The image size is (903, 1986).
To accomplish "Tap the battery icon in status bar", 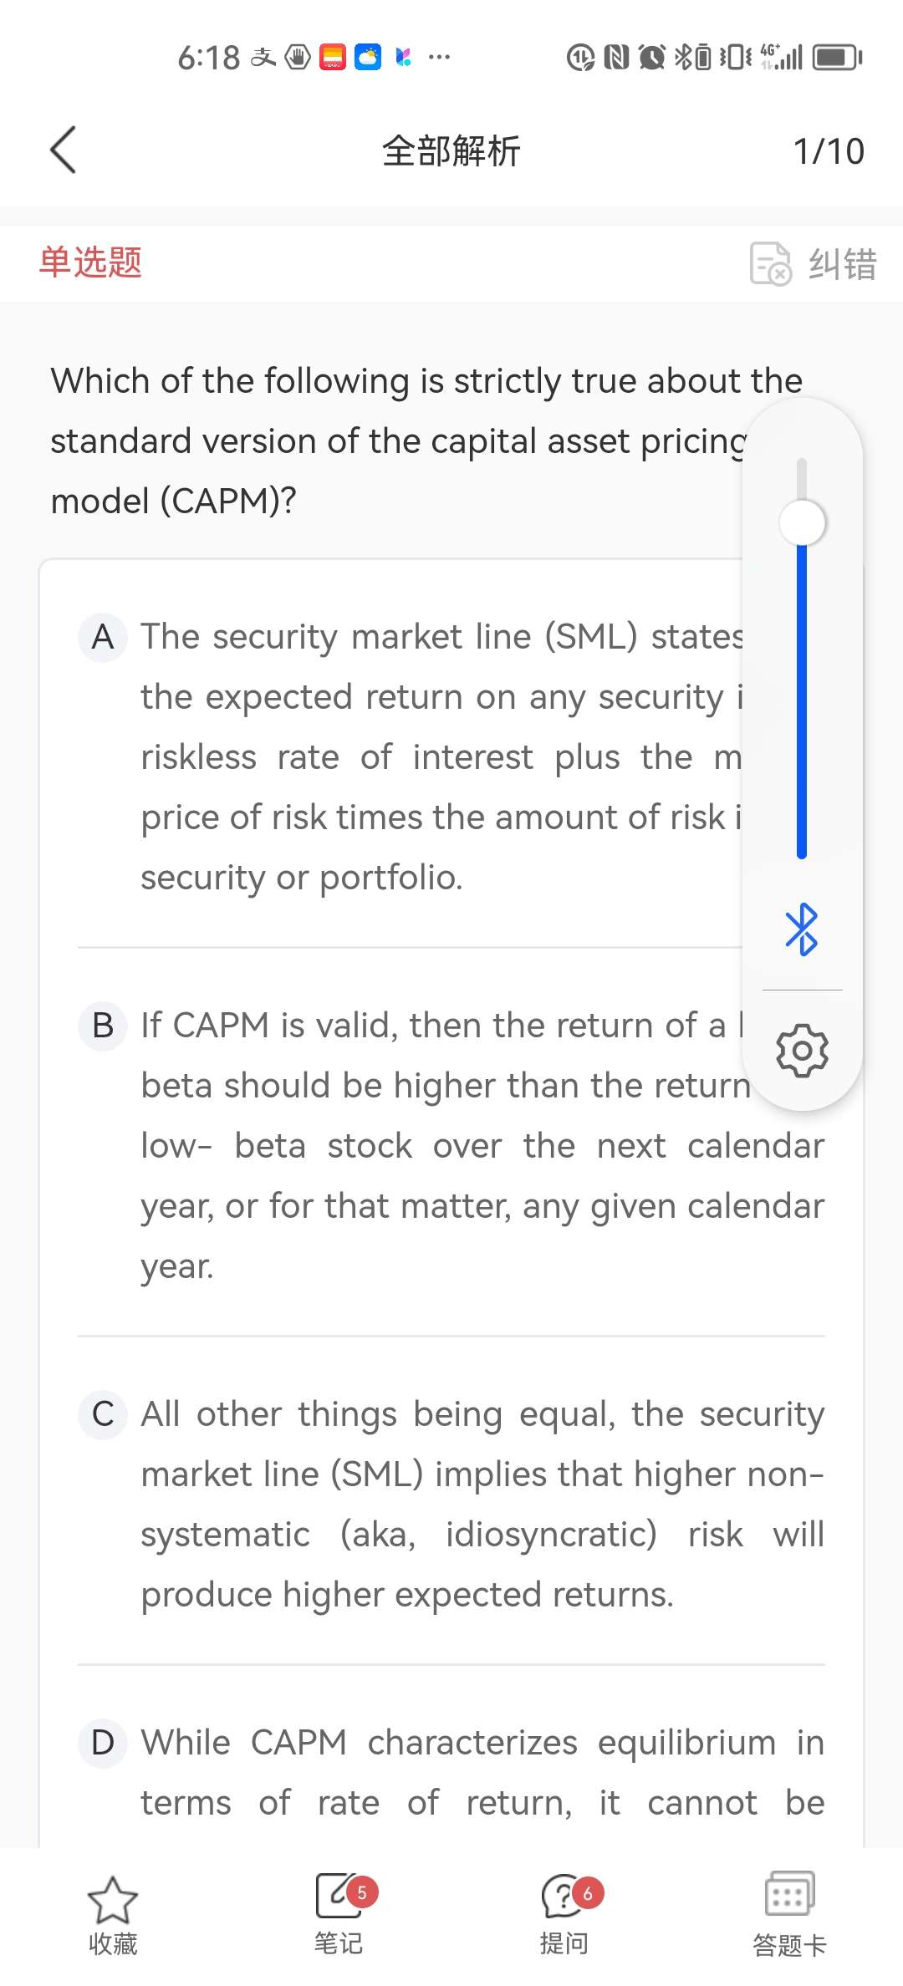I will click(x=837, y=58).
